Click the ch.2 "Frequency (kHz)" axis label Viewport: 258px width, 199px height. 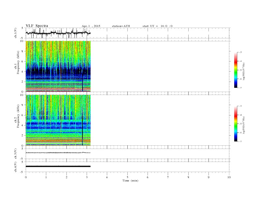tap(18, 116)
